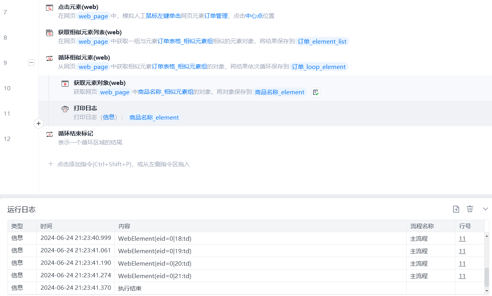492x296 pixels.
Task: Click the 获取元素对象(web) step icon
Action: pyautogui.click(x=65, y=83)
